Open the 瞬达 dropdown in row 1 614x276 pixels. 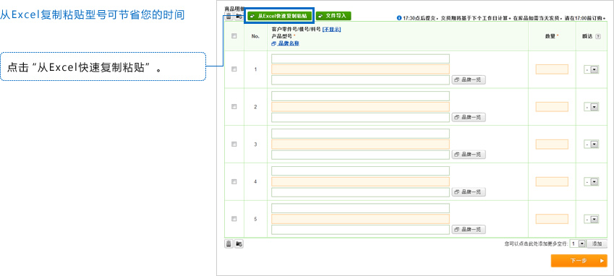pyautogui.click(x=592, y=69)
